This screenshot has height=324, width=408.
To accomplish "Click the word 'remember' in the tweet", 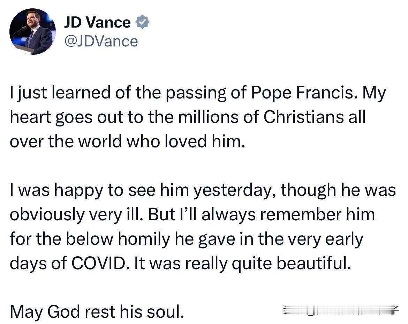I will tap(301, 214).
